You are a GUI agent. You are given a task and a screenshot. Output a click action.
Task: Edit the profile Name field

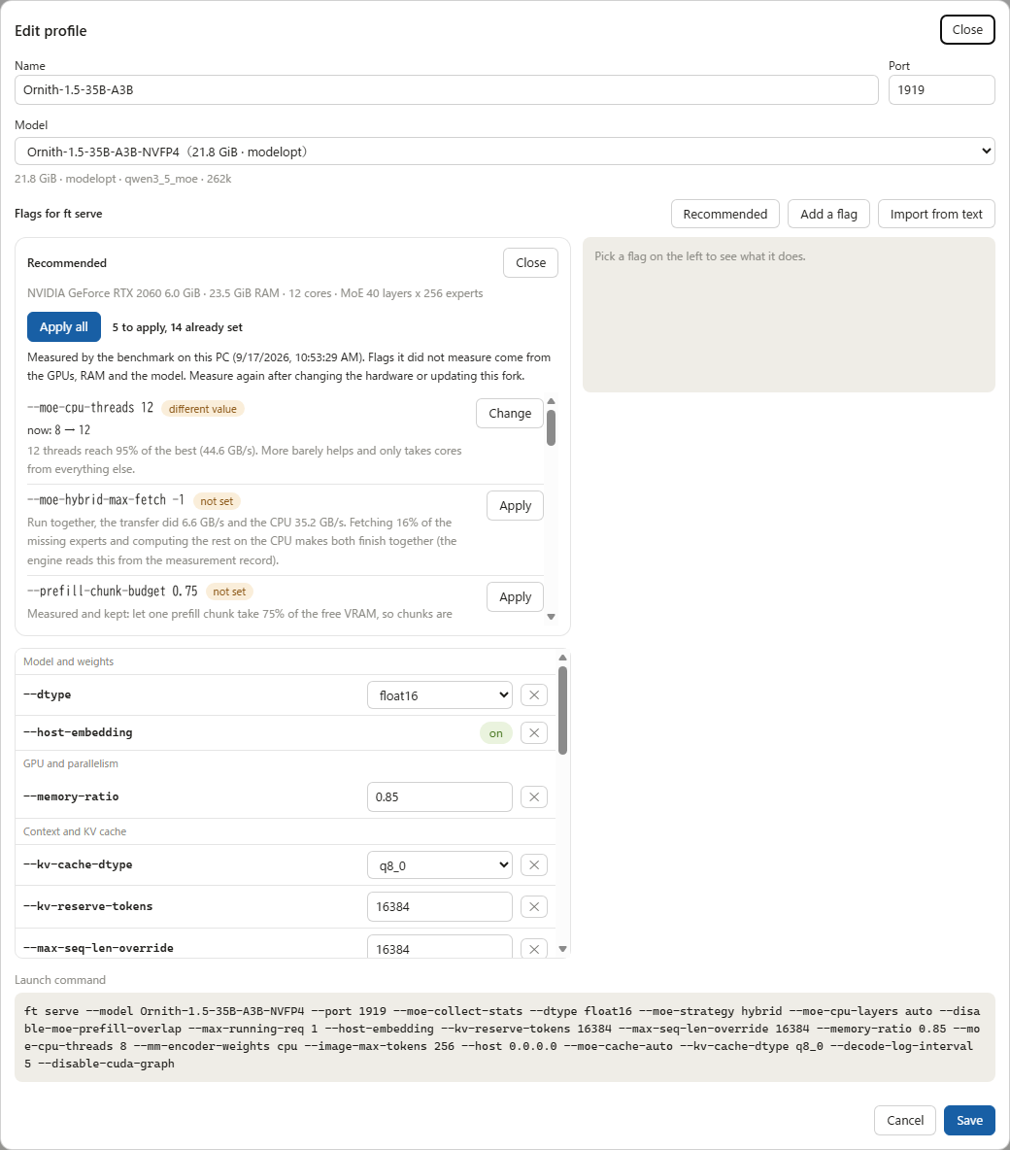(446, 89)
